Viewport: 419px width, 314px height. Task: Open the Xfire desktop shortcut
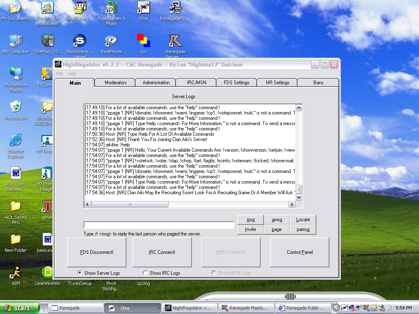[x=143, y=9]
